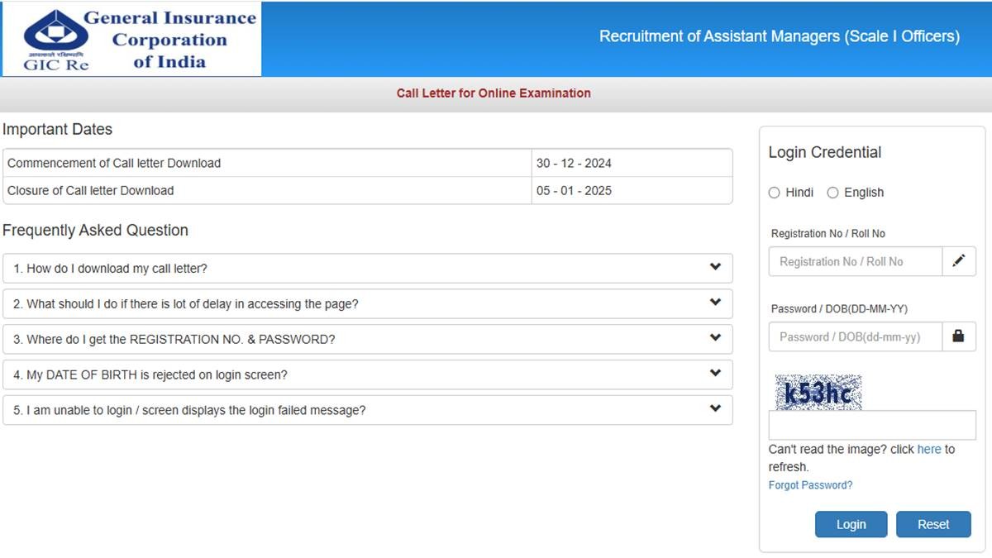Expand chevron for download call letter question
This screenshot has width=992, height=558.
click(715, 267)
